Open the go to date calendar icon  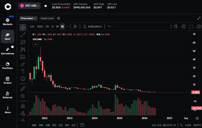(82, 125)
